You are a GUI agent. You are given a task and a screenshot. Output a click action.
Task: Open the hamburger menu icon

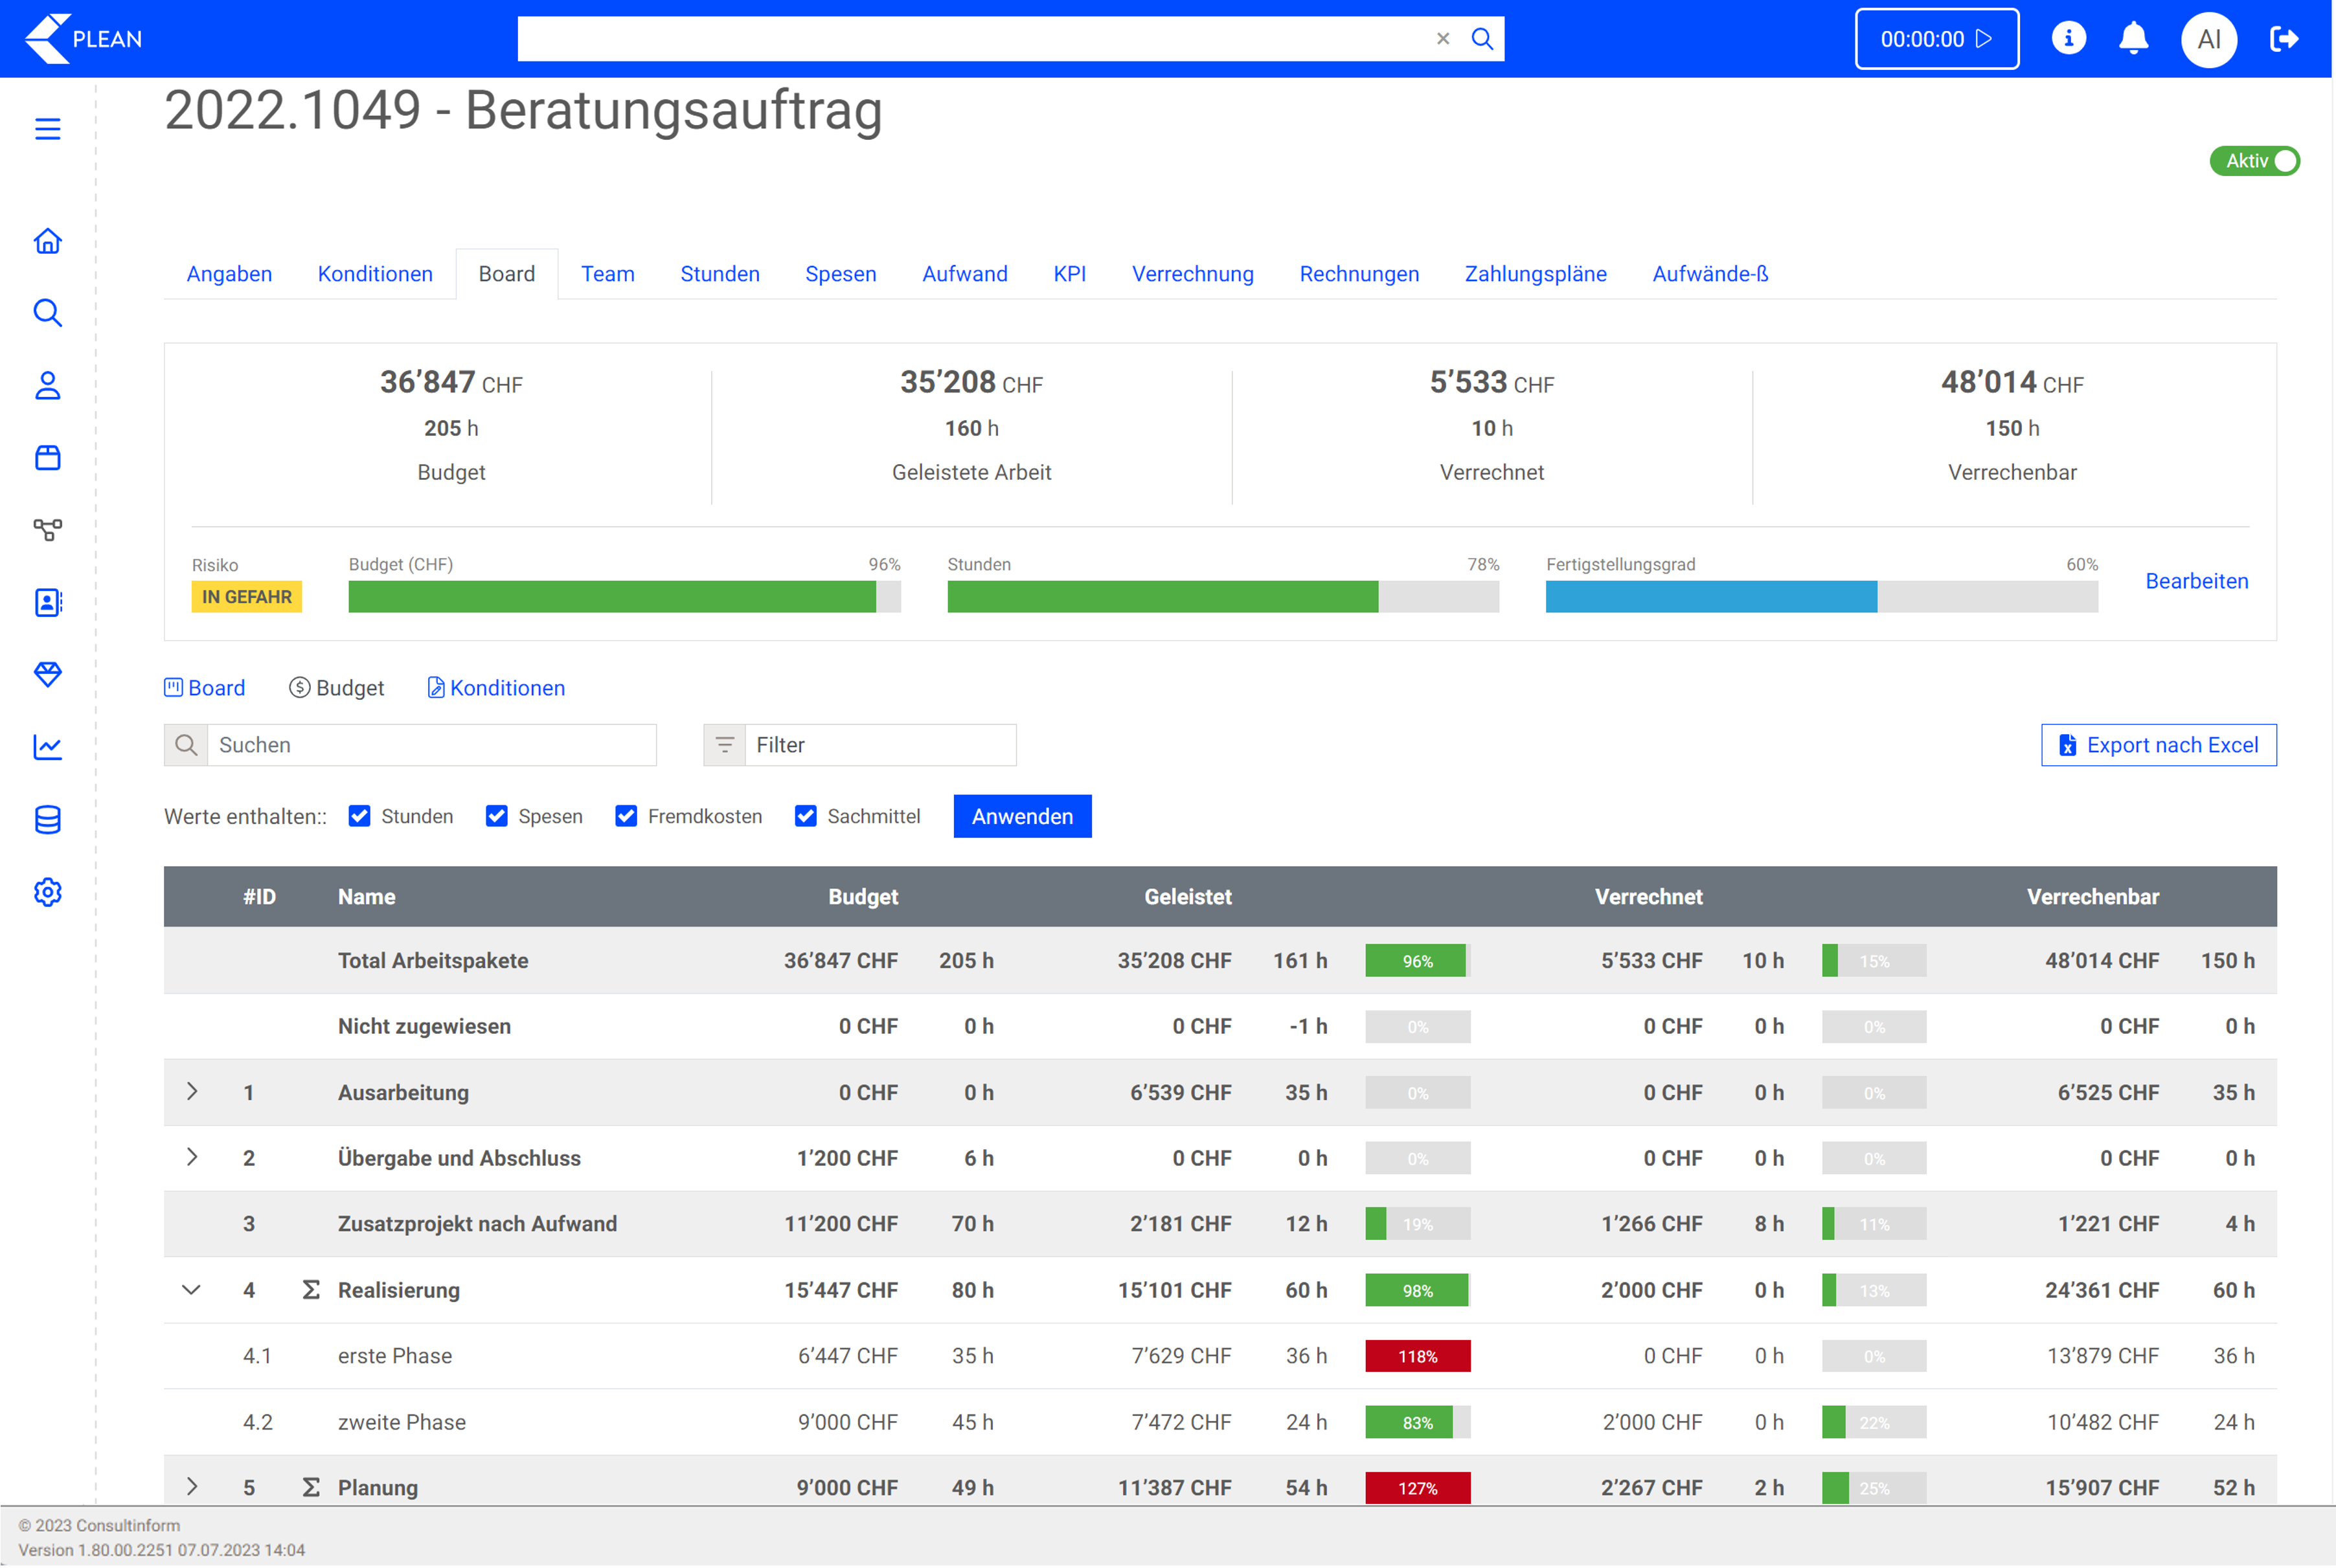(x=47, y=129)
